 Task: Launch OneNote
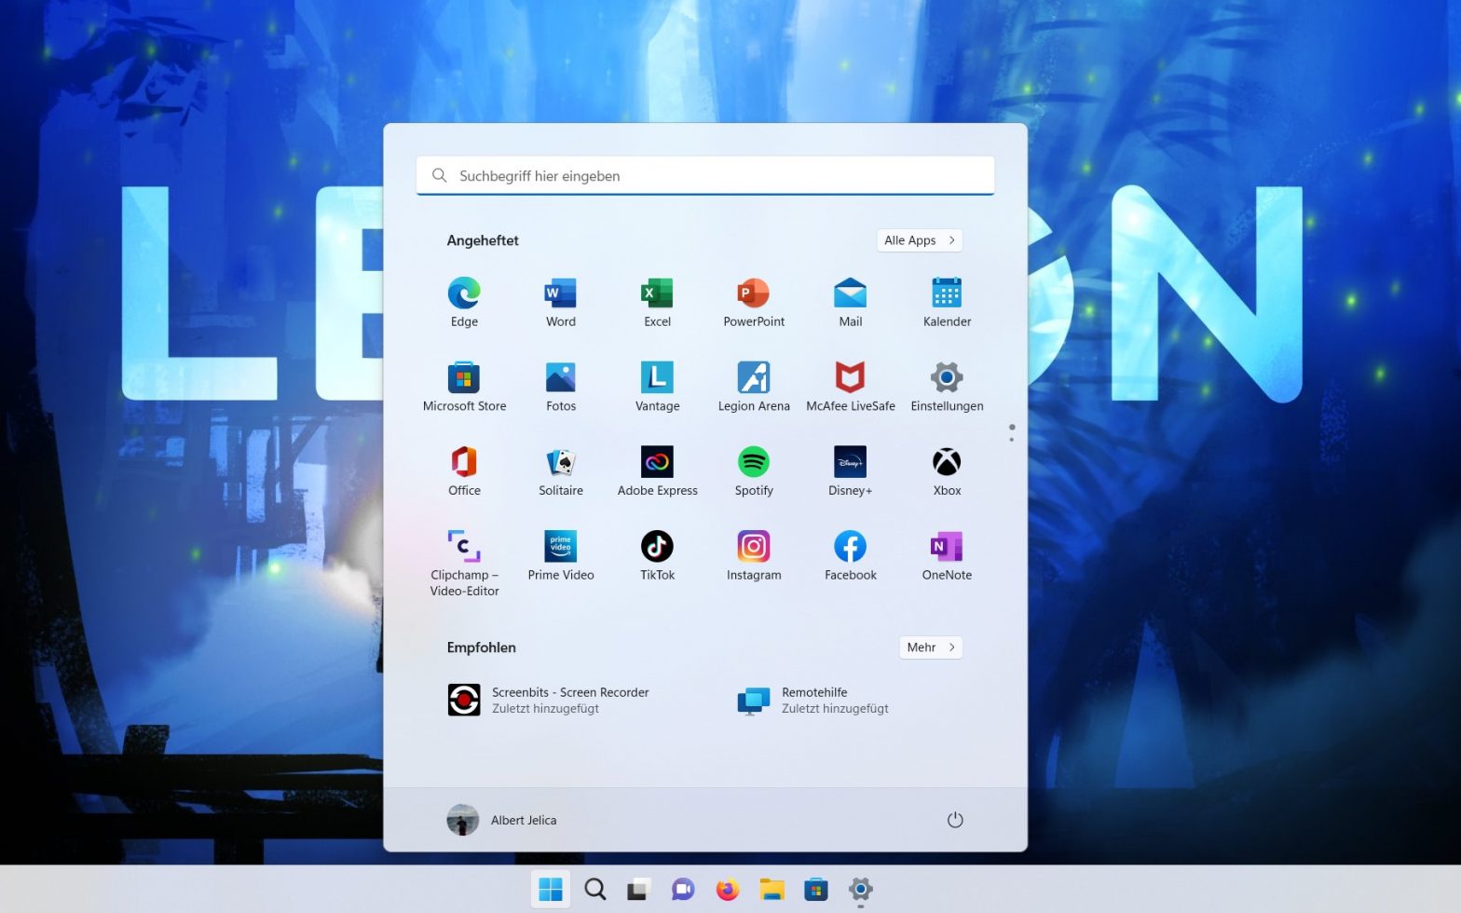tap(947, 556)
